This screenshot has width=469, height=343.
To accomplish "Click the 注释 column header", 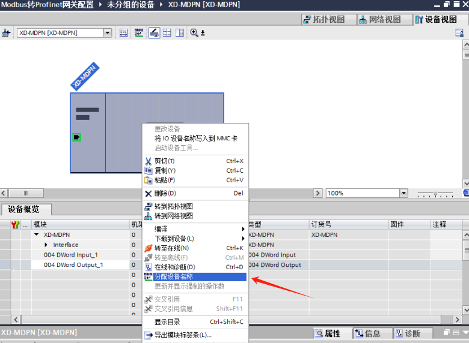I will [x=446, y=224].
